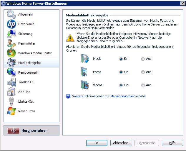This screenshot has width=186, height=151.
Task: Go to the Lights-Out section
Action: click(x=31, y=101)
